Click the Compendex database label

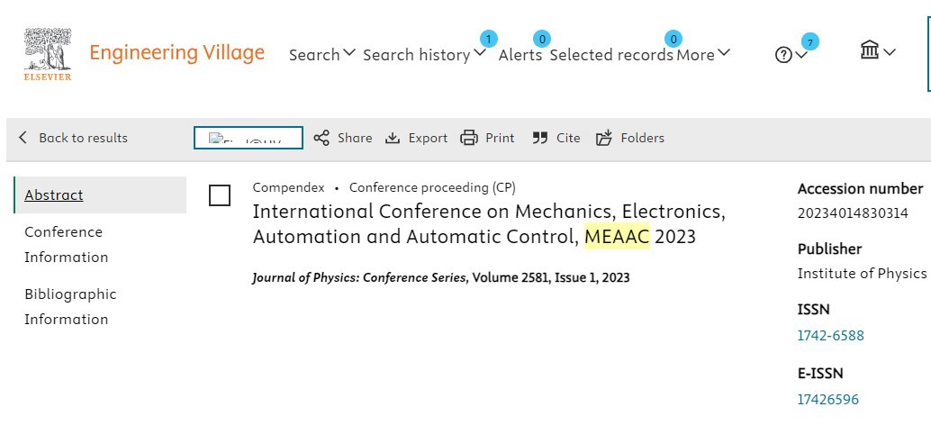tap(288, 187)
